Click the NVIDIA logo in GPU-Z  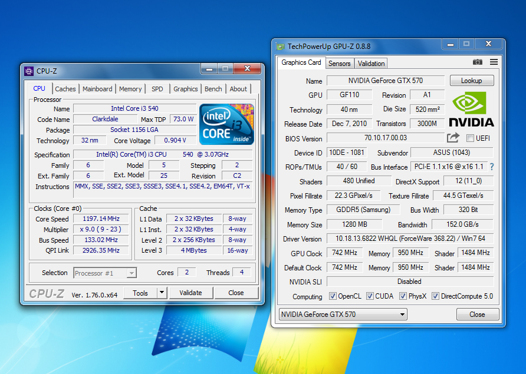coord(471,108)
